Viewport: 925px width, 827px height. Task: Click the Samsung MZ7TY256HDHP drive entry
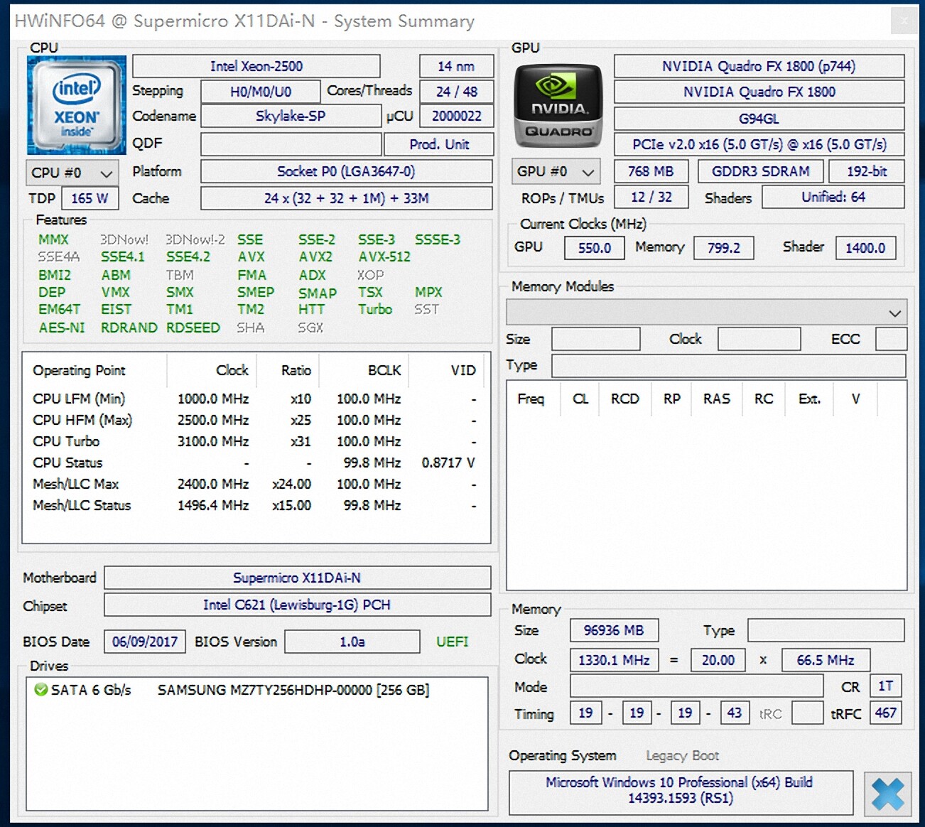(293, 690)
